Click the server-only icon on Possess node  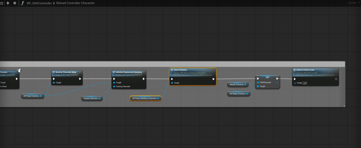pos(19,70)
